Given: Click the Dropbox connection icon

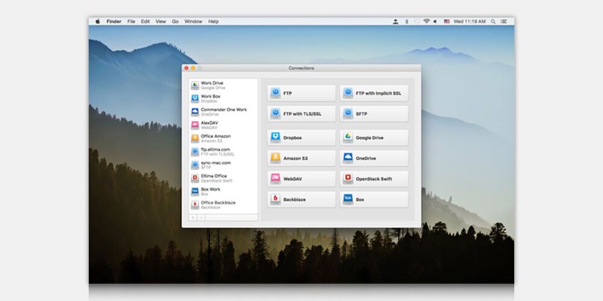Looking at the screenshot, I should click(x=275, y=137).
